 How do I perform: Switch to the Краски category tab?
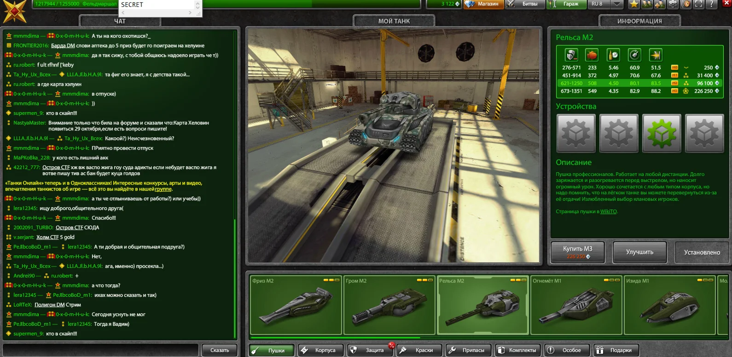419,350
